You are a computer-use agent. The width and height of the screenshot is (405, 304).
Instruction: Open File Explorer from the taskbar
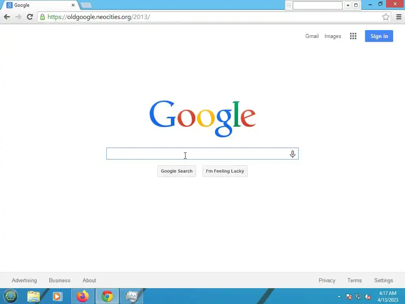(34, 296)
